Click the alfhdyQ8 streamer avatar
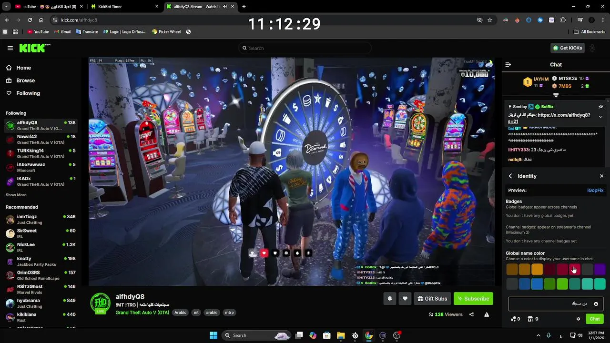This screenshot has width=610, height=343. (x=101, y=303)
